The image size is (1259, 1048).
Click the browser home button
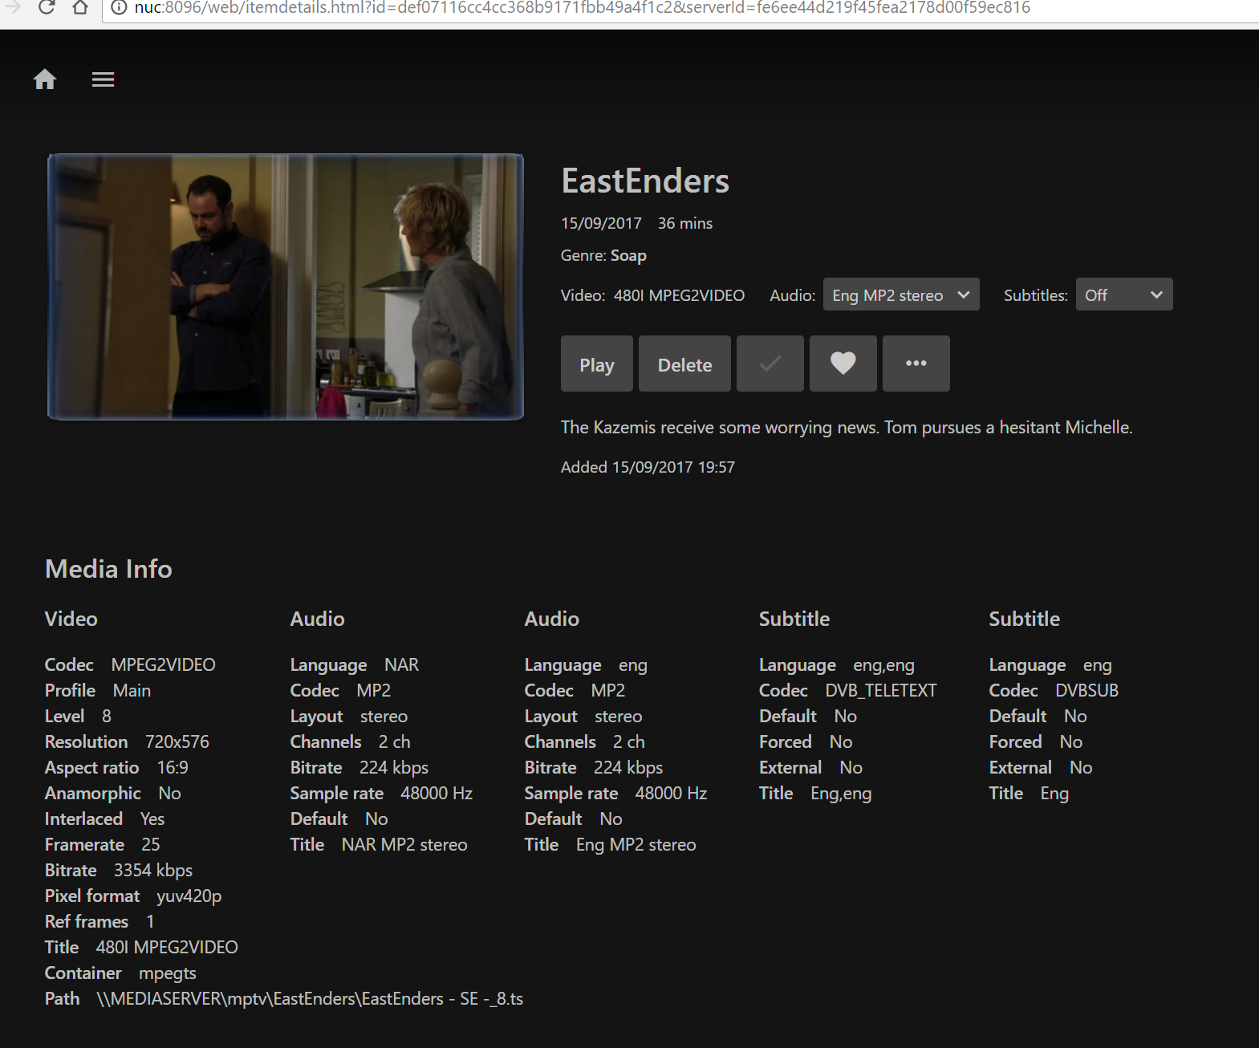point(80,8)
